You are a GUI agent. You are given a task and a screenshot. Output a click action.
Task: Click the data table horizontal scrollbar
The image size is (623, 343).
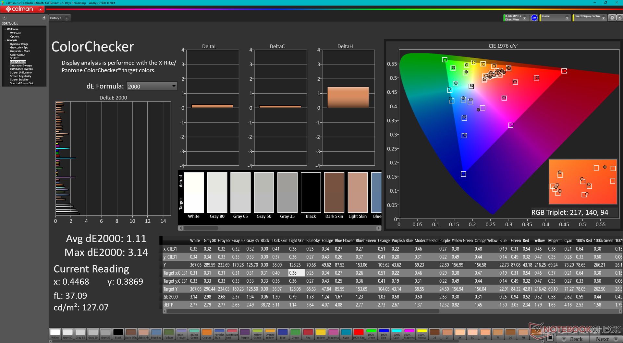303,311
